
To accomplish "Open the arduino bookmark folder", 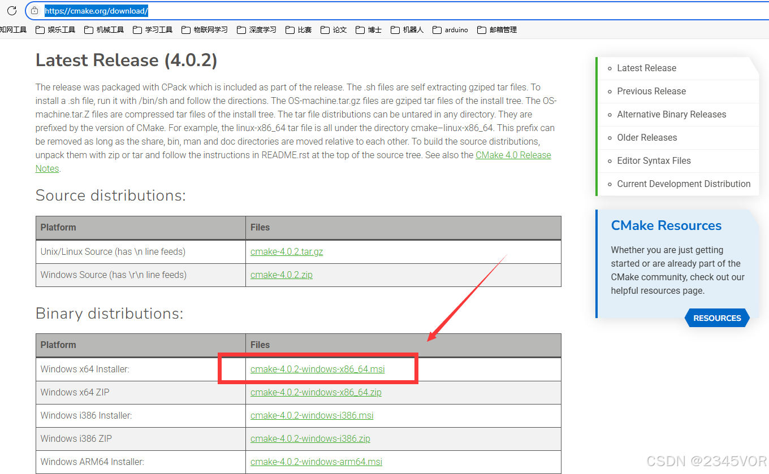I will click(450, 30).
